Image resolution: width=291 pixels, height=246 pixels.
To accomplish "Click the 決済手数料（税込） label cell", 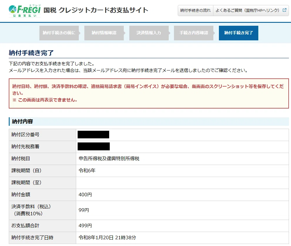I will coord(43,210).
